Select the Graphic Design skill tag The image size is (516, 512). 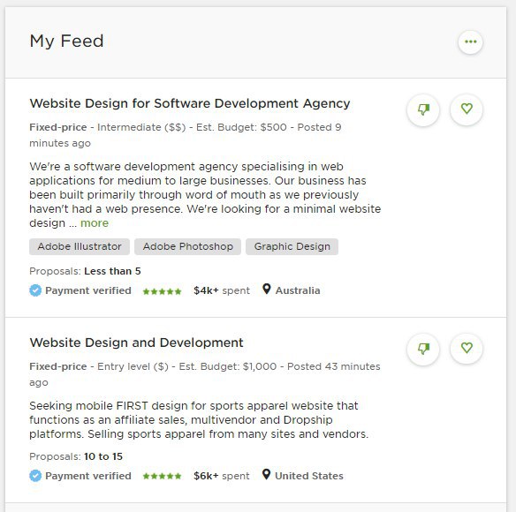pyautogui.click(x=292, y=246)
